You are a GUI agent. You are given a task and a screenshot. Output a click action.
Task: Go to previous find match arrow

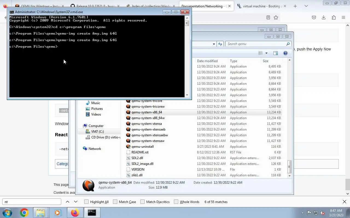pos(68,202)
